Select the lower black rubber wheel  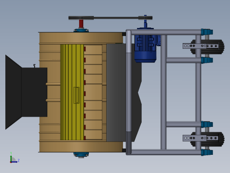(207, 139)
